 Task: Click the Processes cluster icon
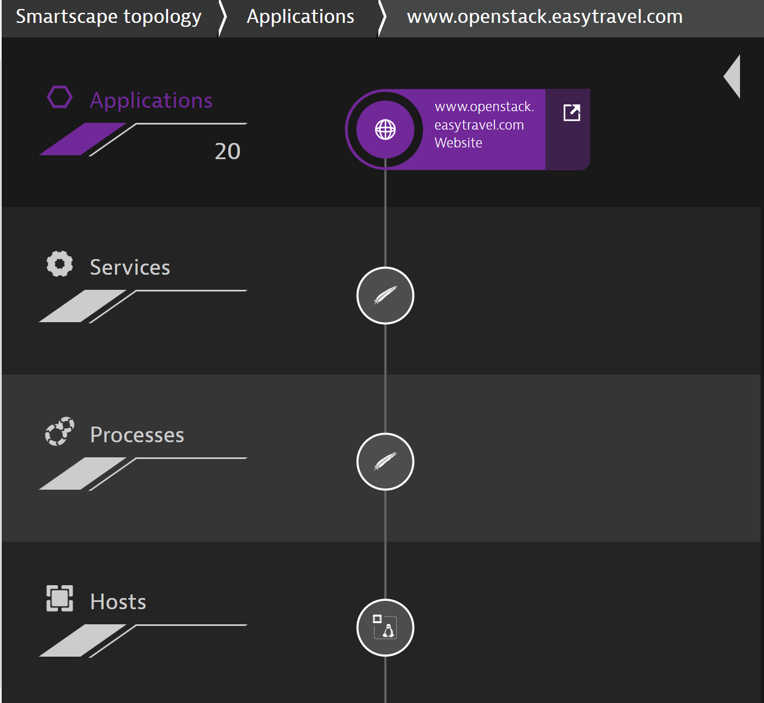(x=60, y=431)
